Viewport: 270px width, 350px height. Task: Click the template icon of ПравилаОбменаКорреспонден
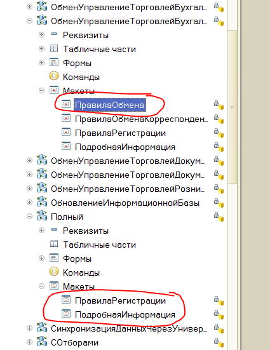pyautogui.click(x=66, y=118)
